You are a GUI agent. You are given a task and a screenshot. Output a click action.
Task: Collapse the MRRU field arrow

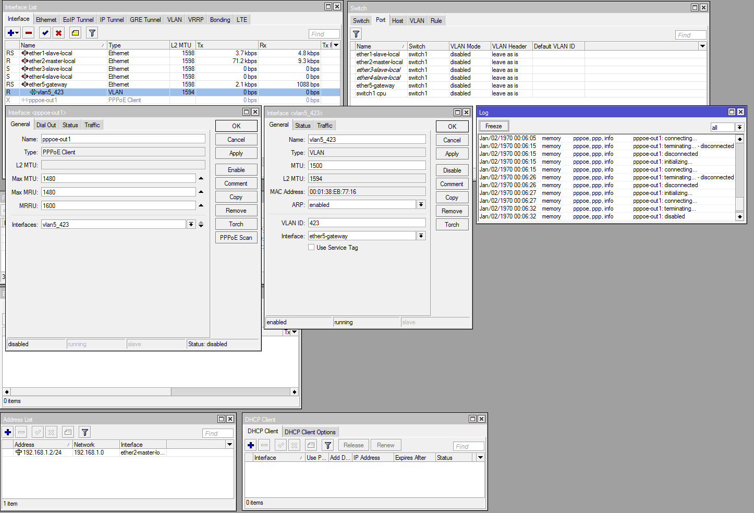201,205
